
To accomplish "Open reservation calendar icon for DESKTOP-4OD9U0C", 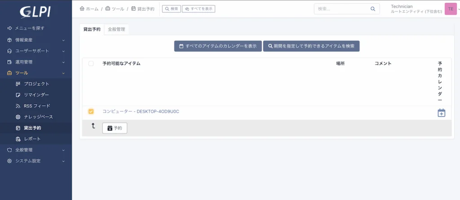I will tap(441, 113).
